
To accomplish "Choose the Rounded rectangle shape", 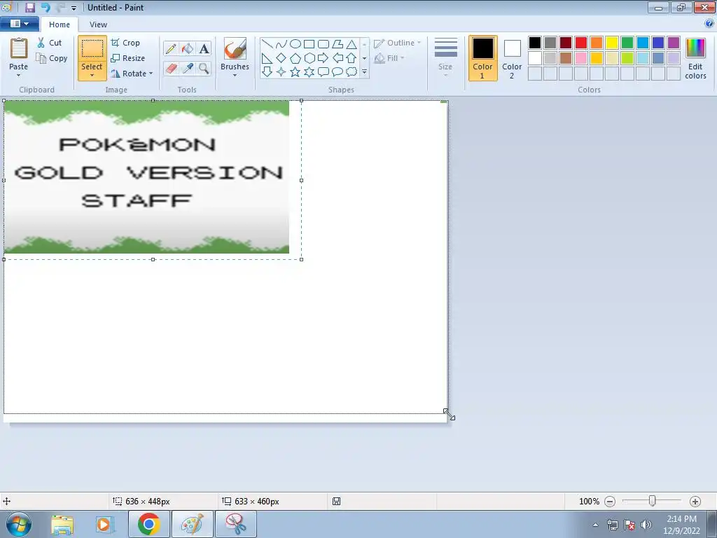I will point(323,44).
